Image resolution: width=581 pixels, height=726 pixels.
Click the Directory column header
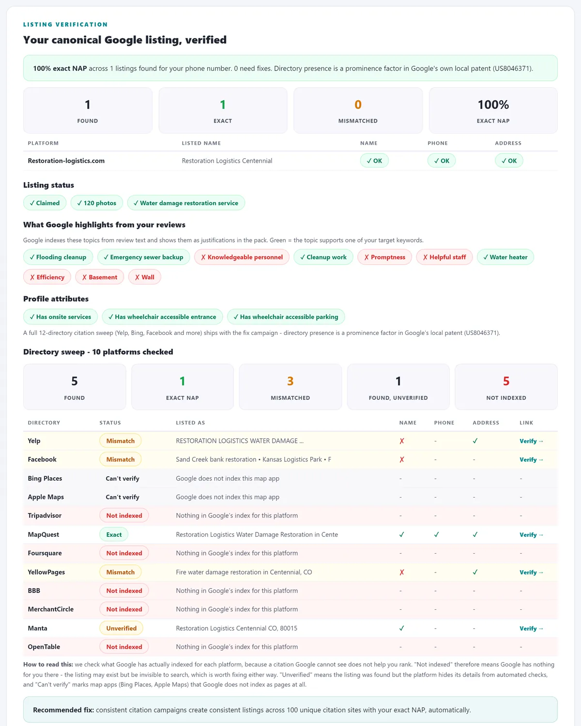pos(44,423)
